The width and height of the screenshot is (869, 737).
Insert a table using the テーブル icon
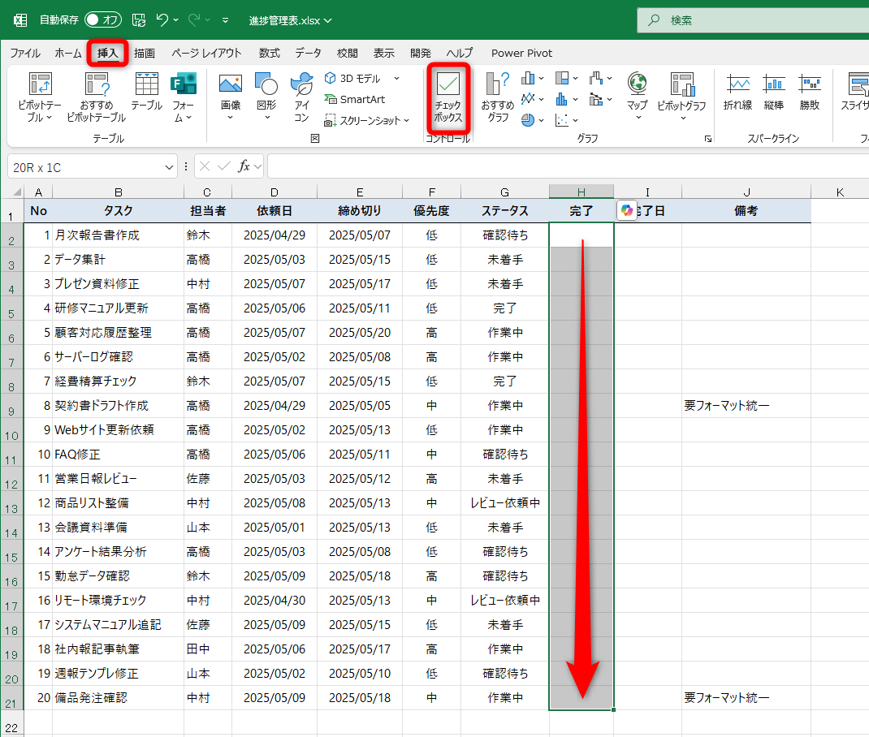click(146, 91)
